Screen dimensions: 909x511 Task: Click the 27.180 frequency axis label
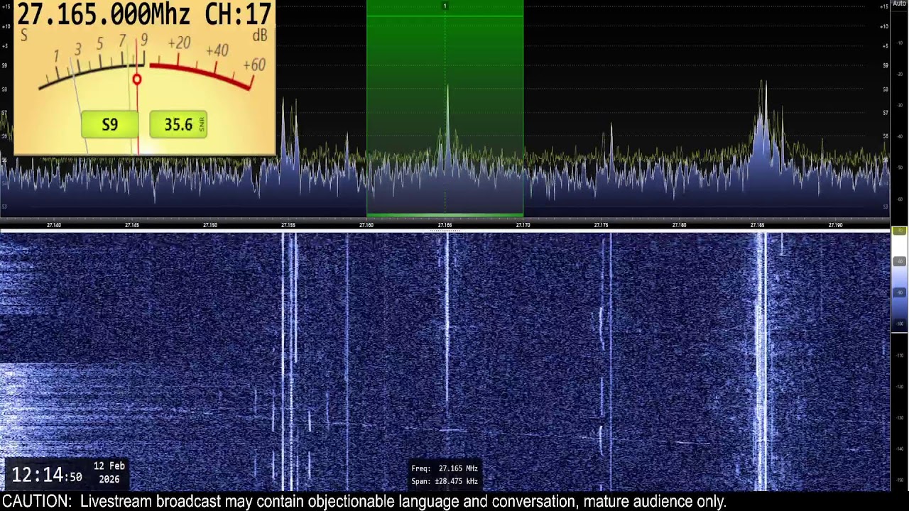click(x=679, y=225)
